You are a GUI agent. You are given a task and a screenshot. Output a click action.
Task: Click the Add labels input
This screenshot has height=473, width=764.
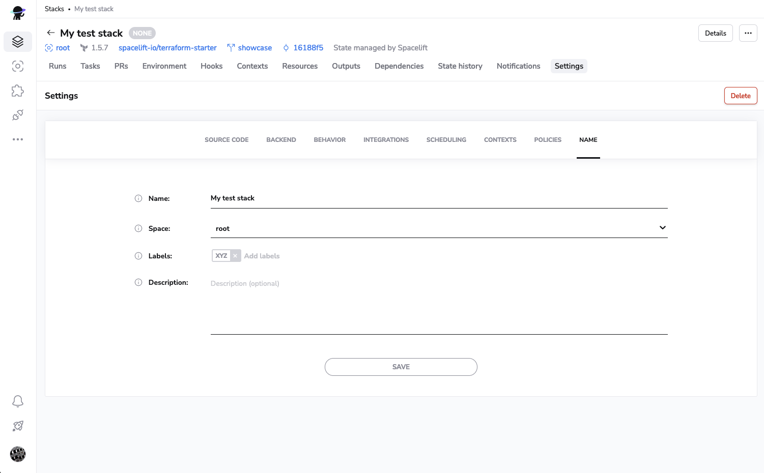point(262,256)
